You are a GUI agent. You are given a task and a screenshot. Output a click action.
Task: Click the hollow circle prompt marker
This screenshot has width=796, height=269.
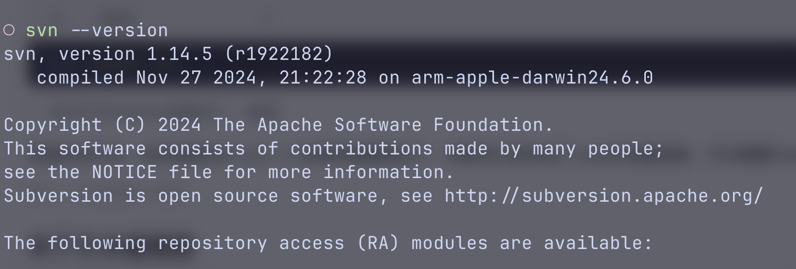point(9,30)
